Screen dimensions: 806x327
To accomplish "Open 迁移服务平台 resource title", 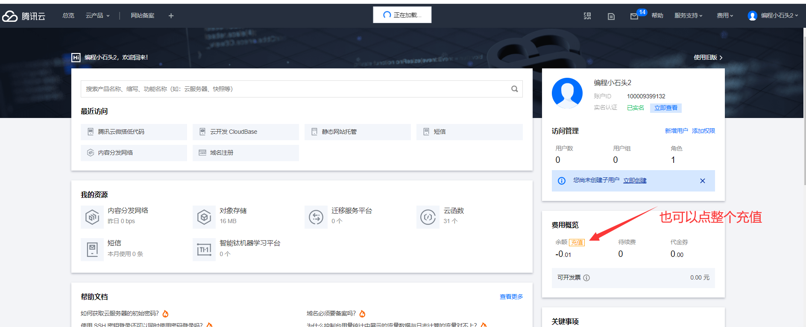I will [x=352, y=211].
